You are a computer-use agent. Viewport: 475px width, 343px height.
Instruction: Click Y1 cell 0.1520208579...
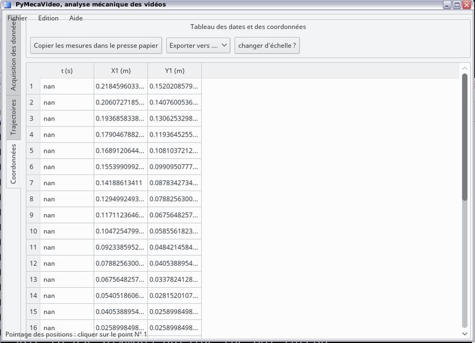[175, 86]
